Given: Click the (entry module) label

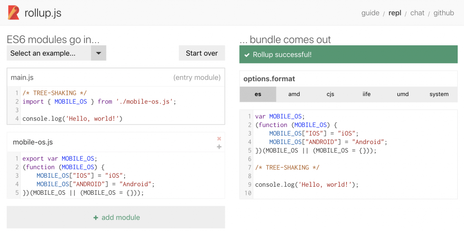Looking at the screenshot, I should tap(197, 77).
